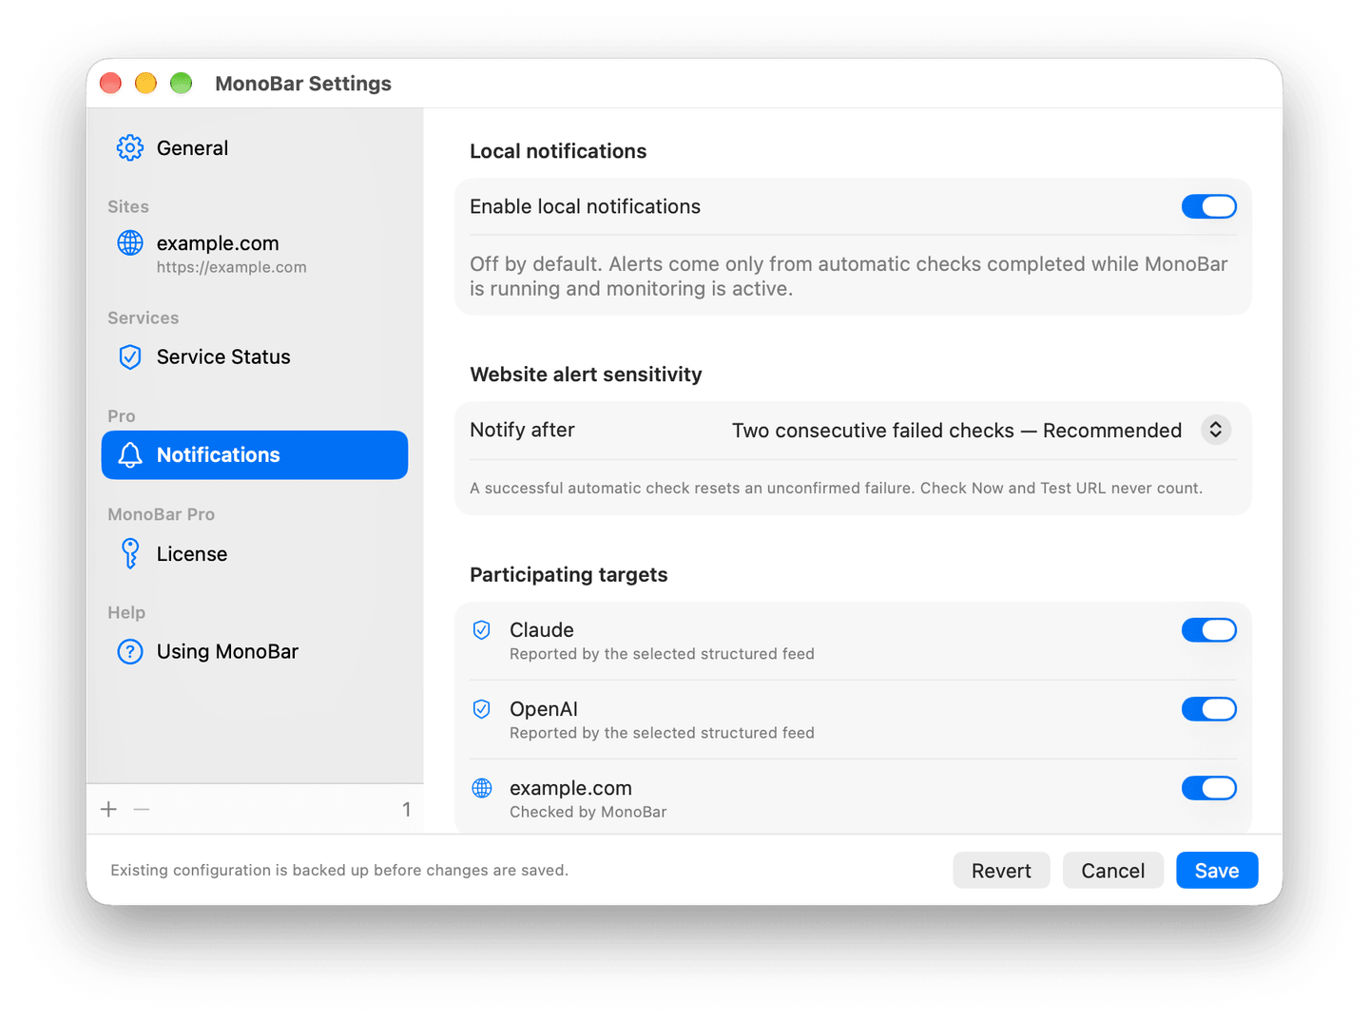Click the Revert button
The image size is (1369, 1019).
click(x=1001, y=871)
